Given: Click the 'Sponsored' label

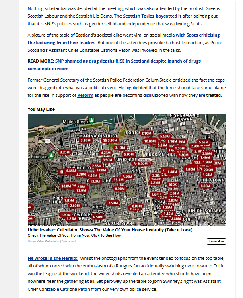Looking at the screenshot, I should pyautogui.click(x=68, y=241).
